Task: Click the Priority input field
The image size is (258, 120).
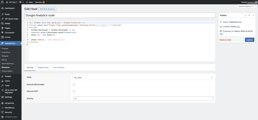Action: click(143, 99)
